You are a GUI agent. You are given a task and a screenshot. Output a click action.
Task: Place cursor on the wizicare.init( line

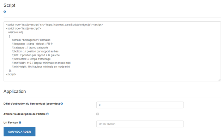16,32
